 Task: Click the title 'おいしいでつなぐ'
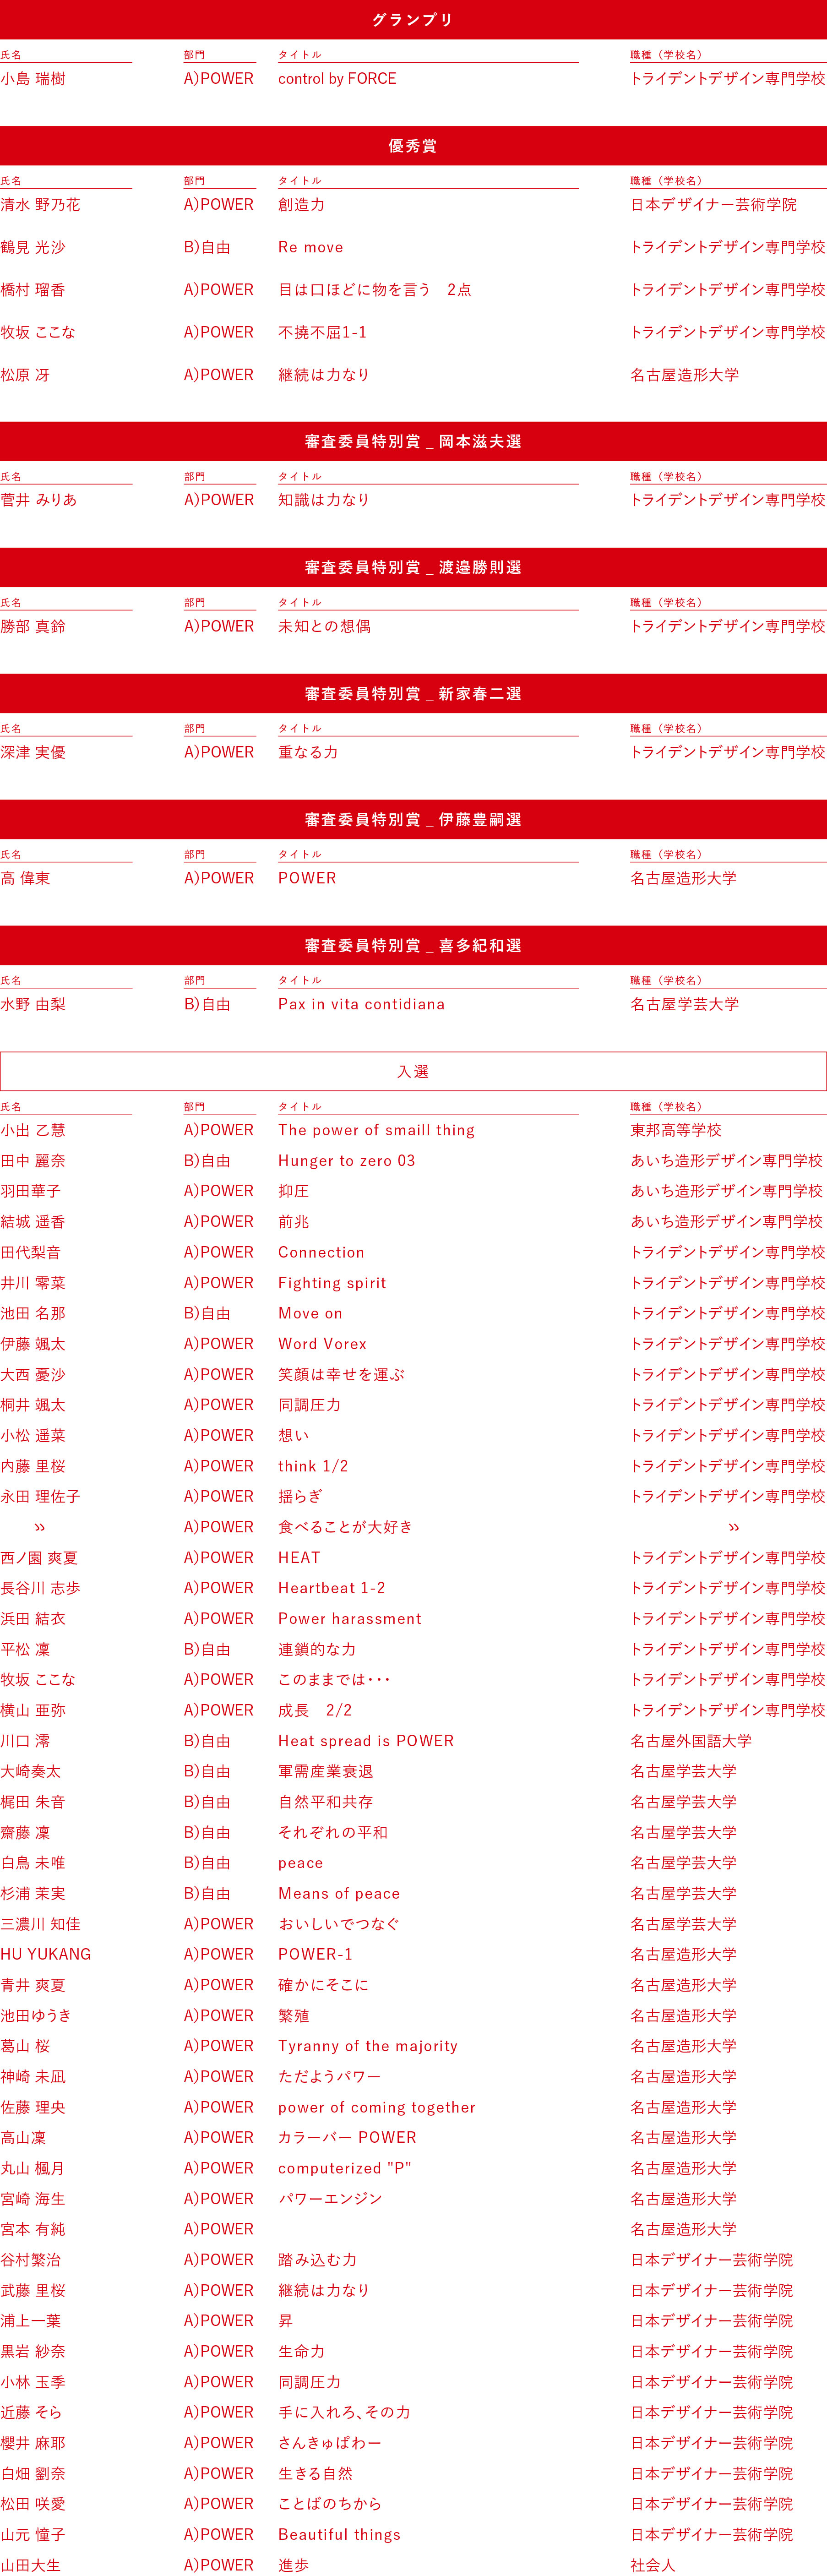click(339, 1924)
